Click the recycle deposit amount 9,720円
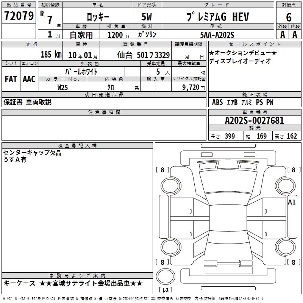The height and width of the screenshot is (303, 303). (193, 87)
